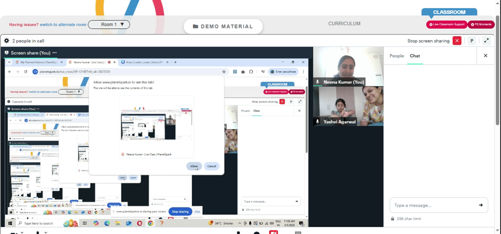Open DEMO MATERIAL folder button
Viewport: 501px width, 234px height.
[223, 26]
